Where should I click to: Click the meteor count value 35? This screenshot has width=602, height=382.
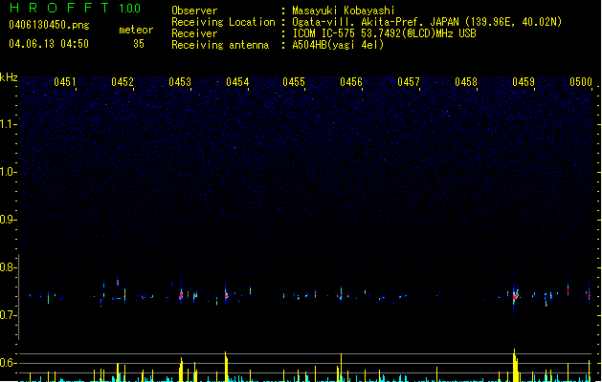coord(139,44)
